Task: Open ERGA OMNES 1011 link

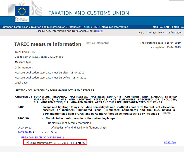Action: click(43, 137)
